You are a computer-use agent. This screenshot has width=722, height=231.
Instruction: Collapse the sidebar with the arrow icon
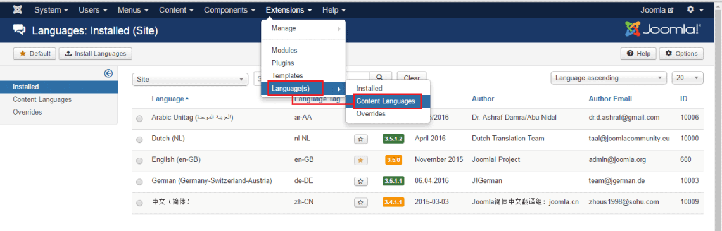109,73
